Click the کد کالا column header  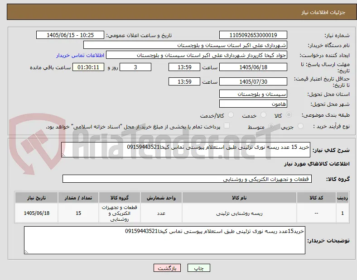click(x=316, y=198)
